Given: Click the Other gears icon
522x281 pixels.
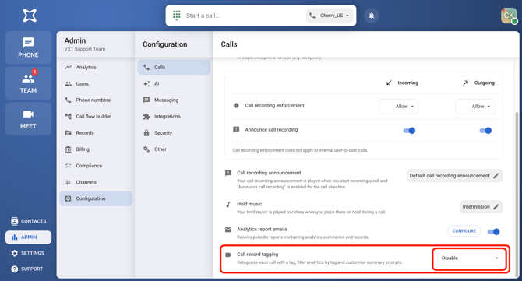Looking at the screenshot, I should coord(146,149).
